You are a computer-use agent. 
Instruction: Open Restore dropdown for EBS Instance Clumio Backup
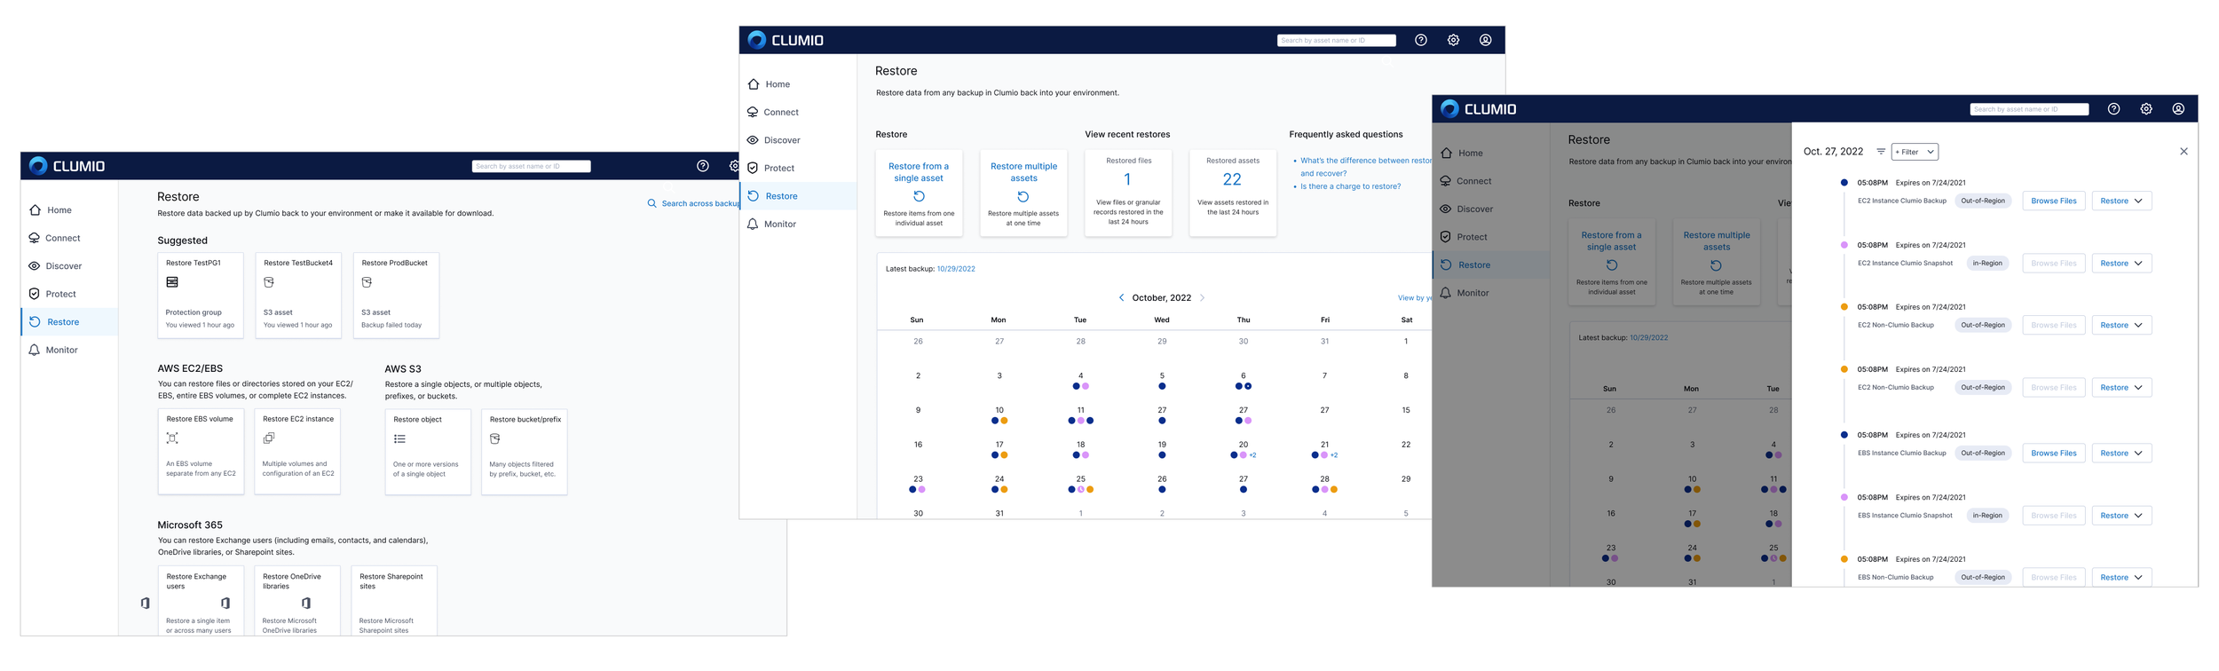(x=2121, y=454)
